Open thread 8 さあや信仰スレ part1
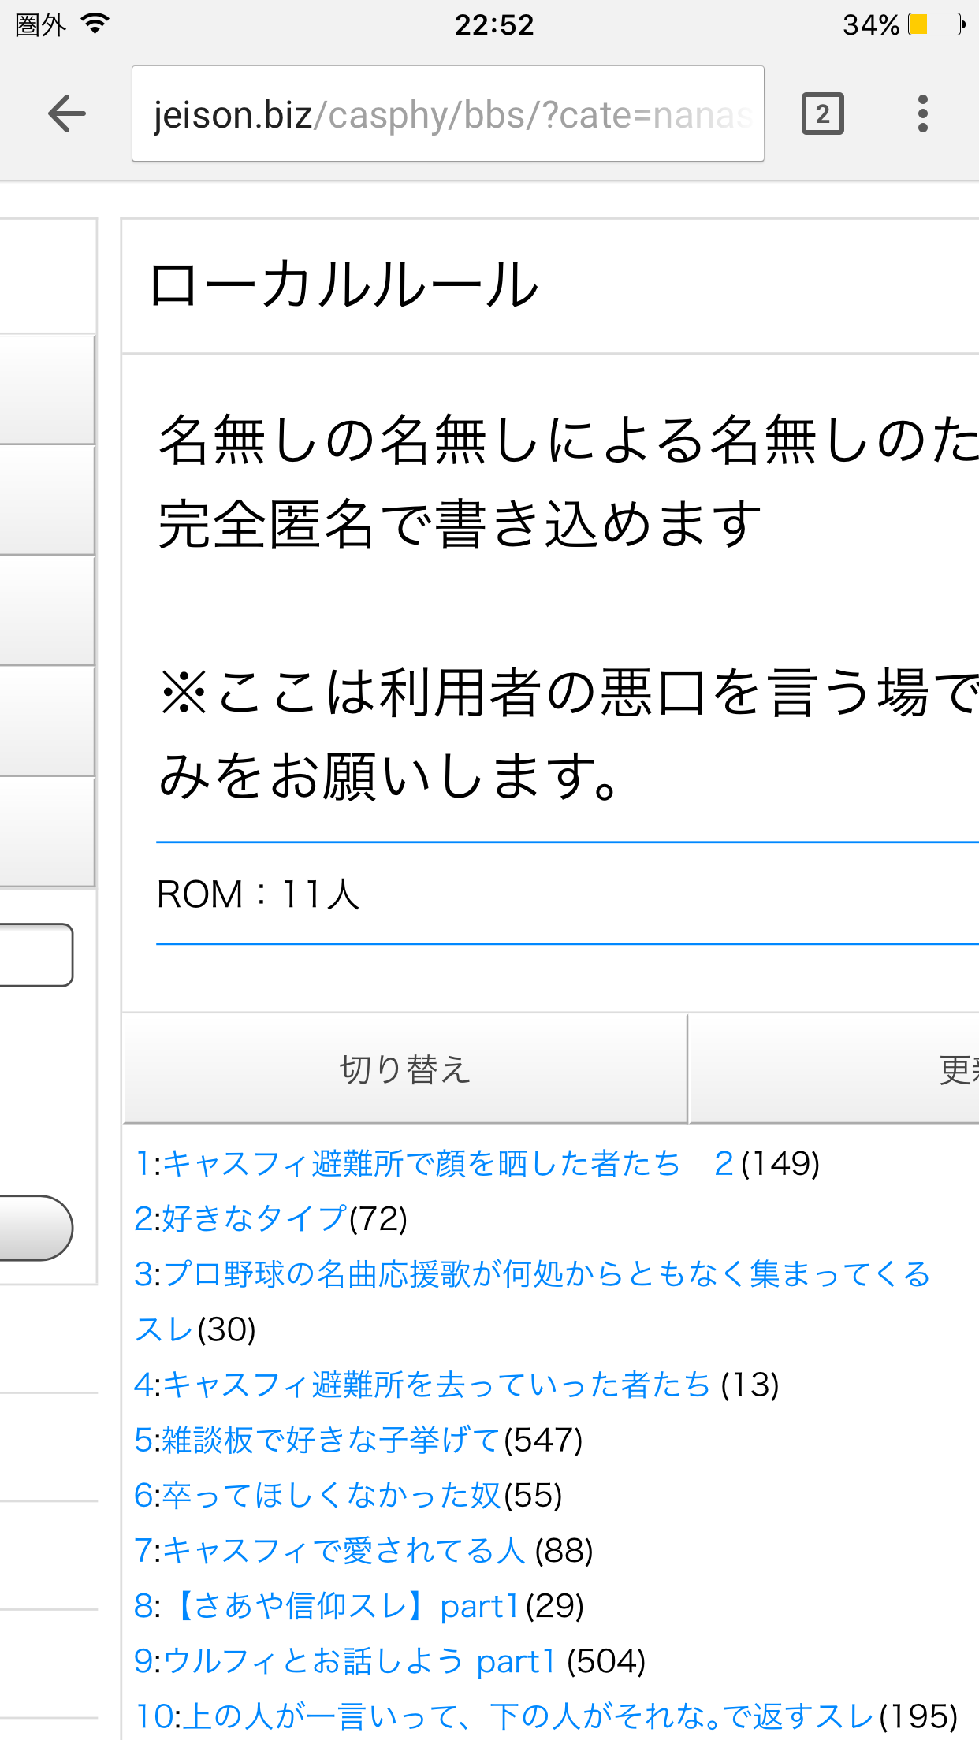This screenshot has width=979, height=1740. coord(327,1605)
